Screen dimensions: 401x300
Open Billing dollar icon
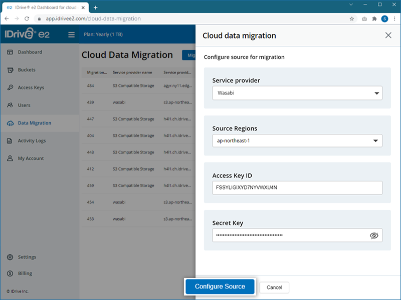click(x=10, y=273)
